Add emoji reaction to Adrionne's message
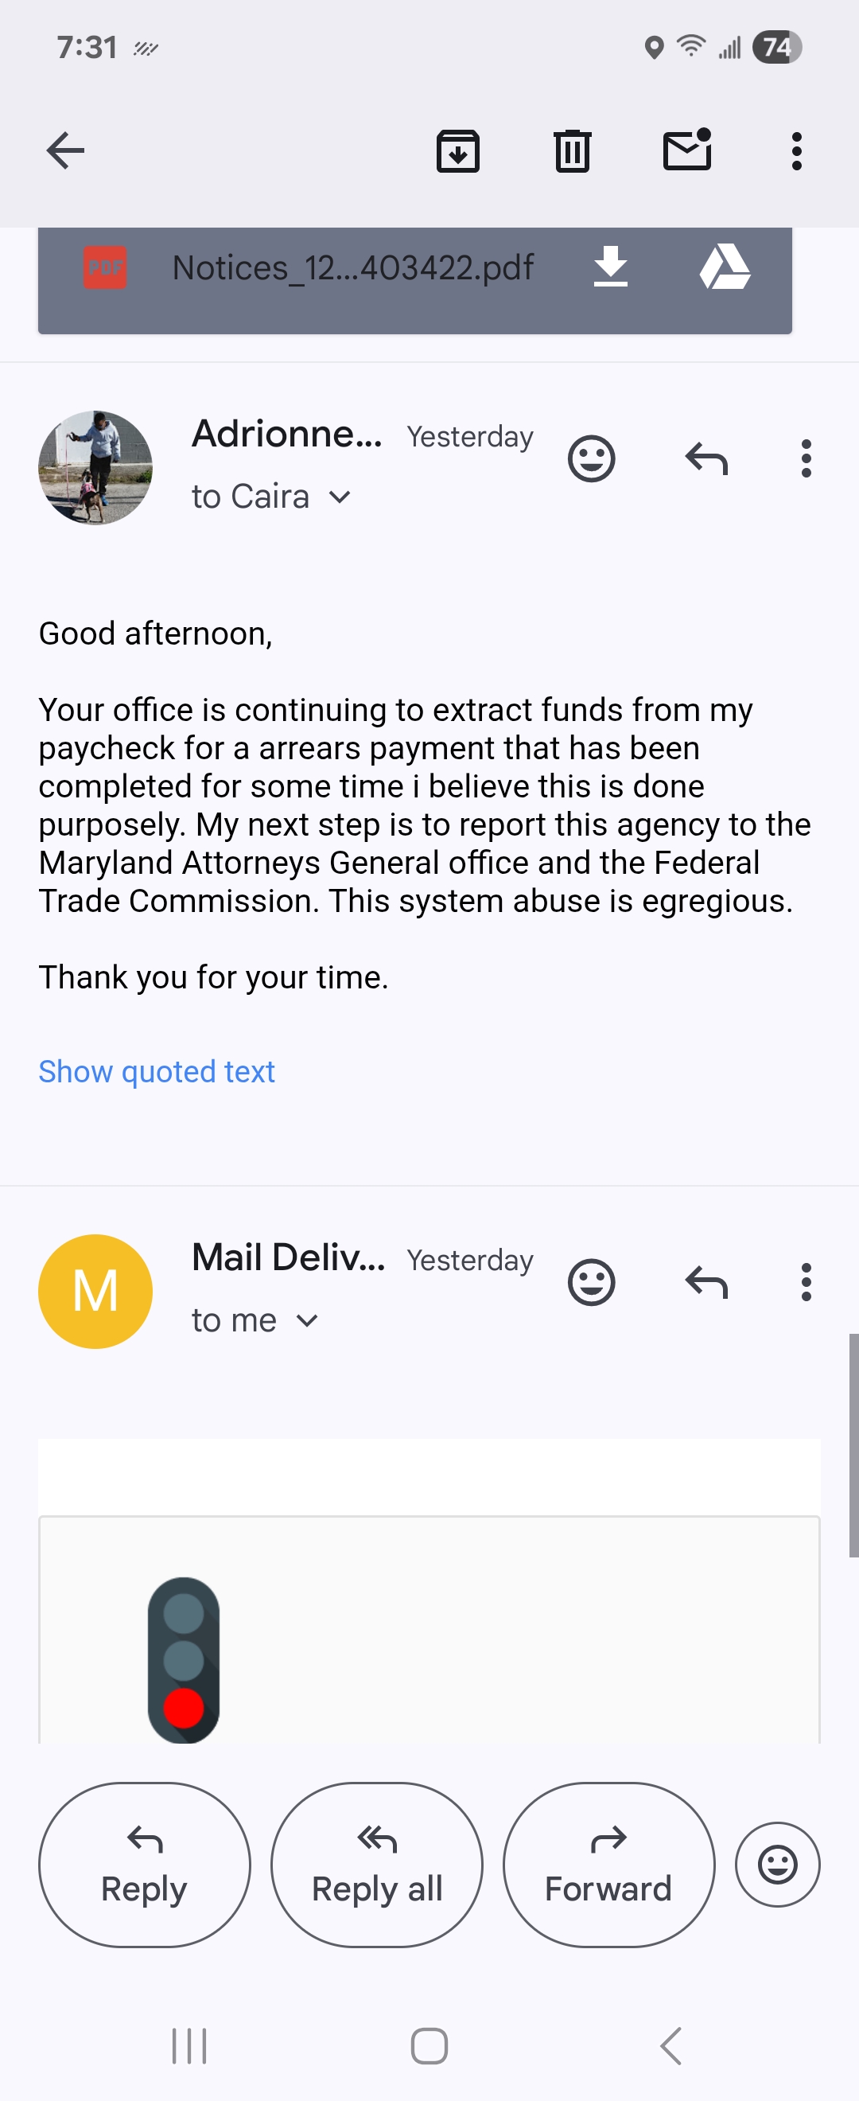This screenshot has height=2101, width=859. click(591, 459)
